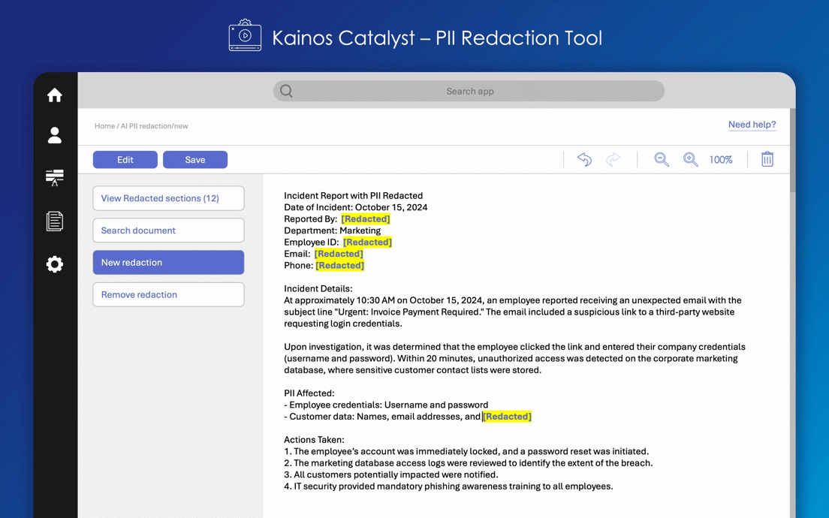Click the 'Actions Taken:' heading
The width and height of the screenshot is (829, 518).
pos(314,440)
